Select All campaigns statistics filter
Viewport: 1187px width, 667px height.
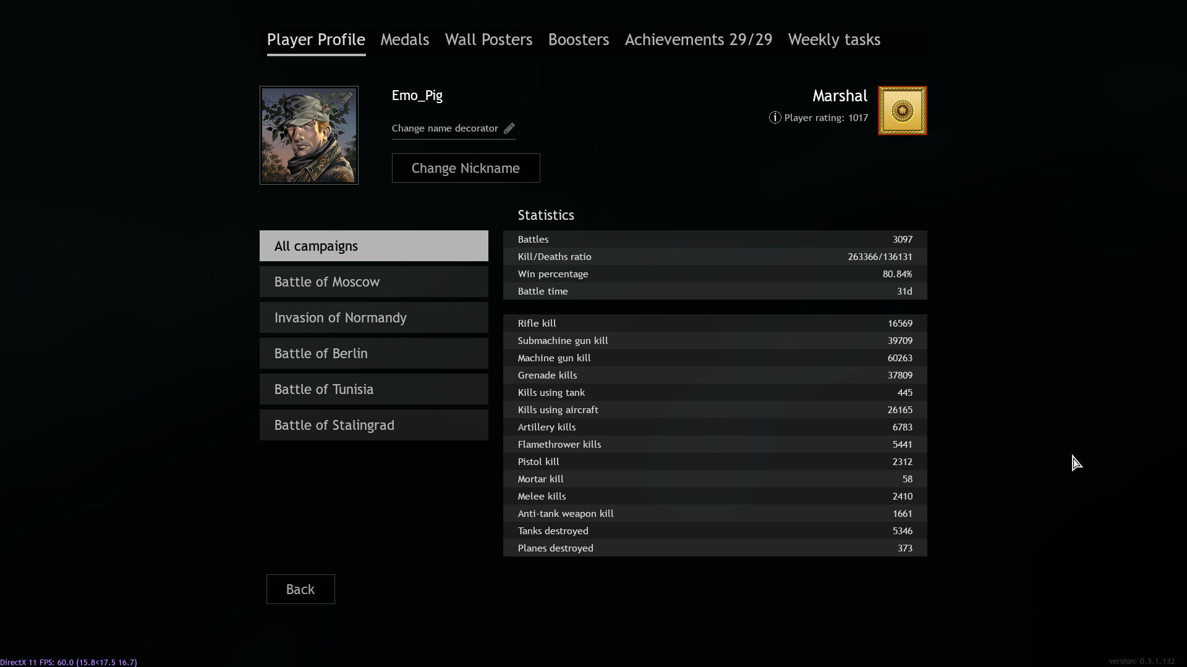374,246
